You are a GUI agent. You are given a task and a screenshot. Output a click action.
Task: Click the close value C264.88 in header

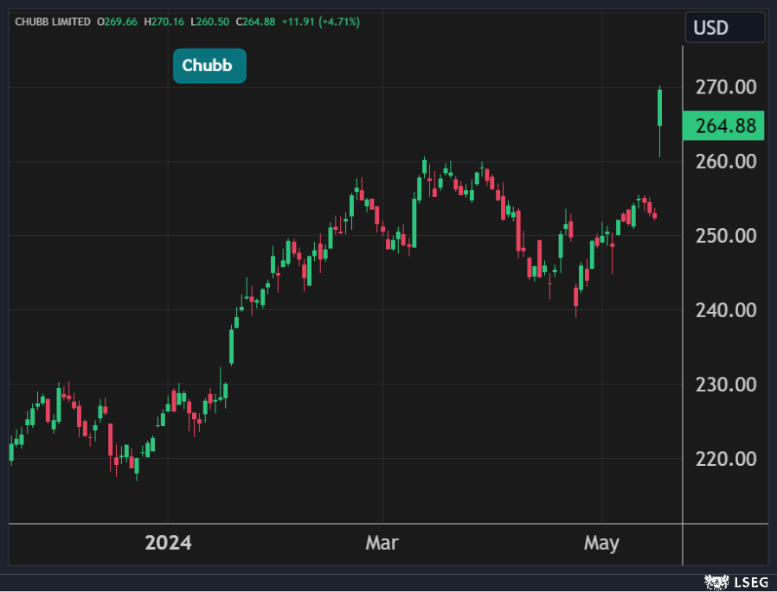256,21
